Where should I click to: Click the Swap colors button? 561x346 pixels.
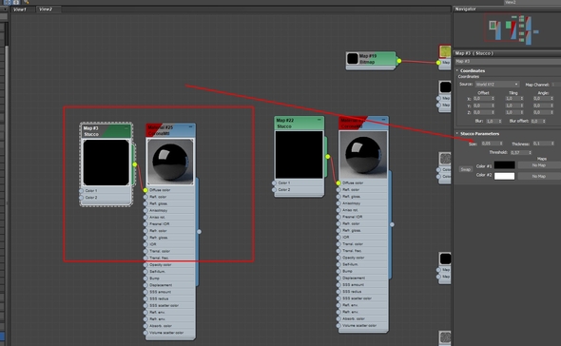click(466, 169)
